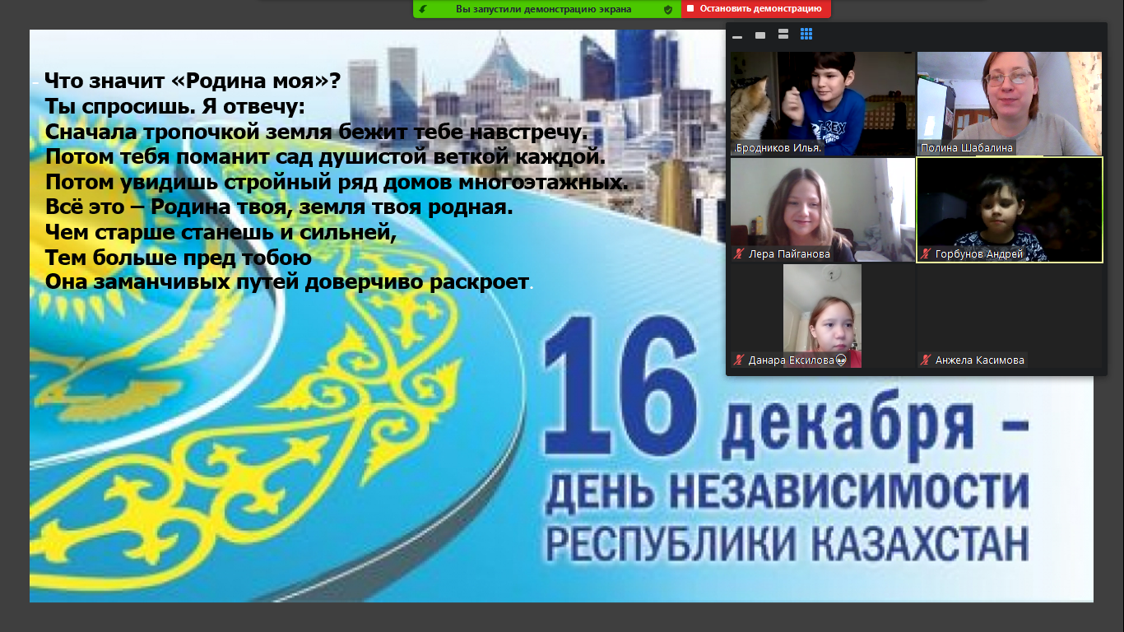
Task: Click the line Чем старше станешь и сильней
Action: (220, 233)
